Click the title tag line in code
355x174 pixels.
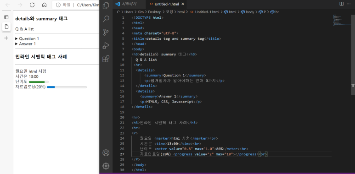tap(176, 38)
